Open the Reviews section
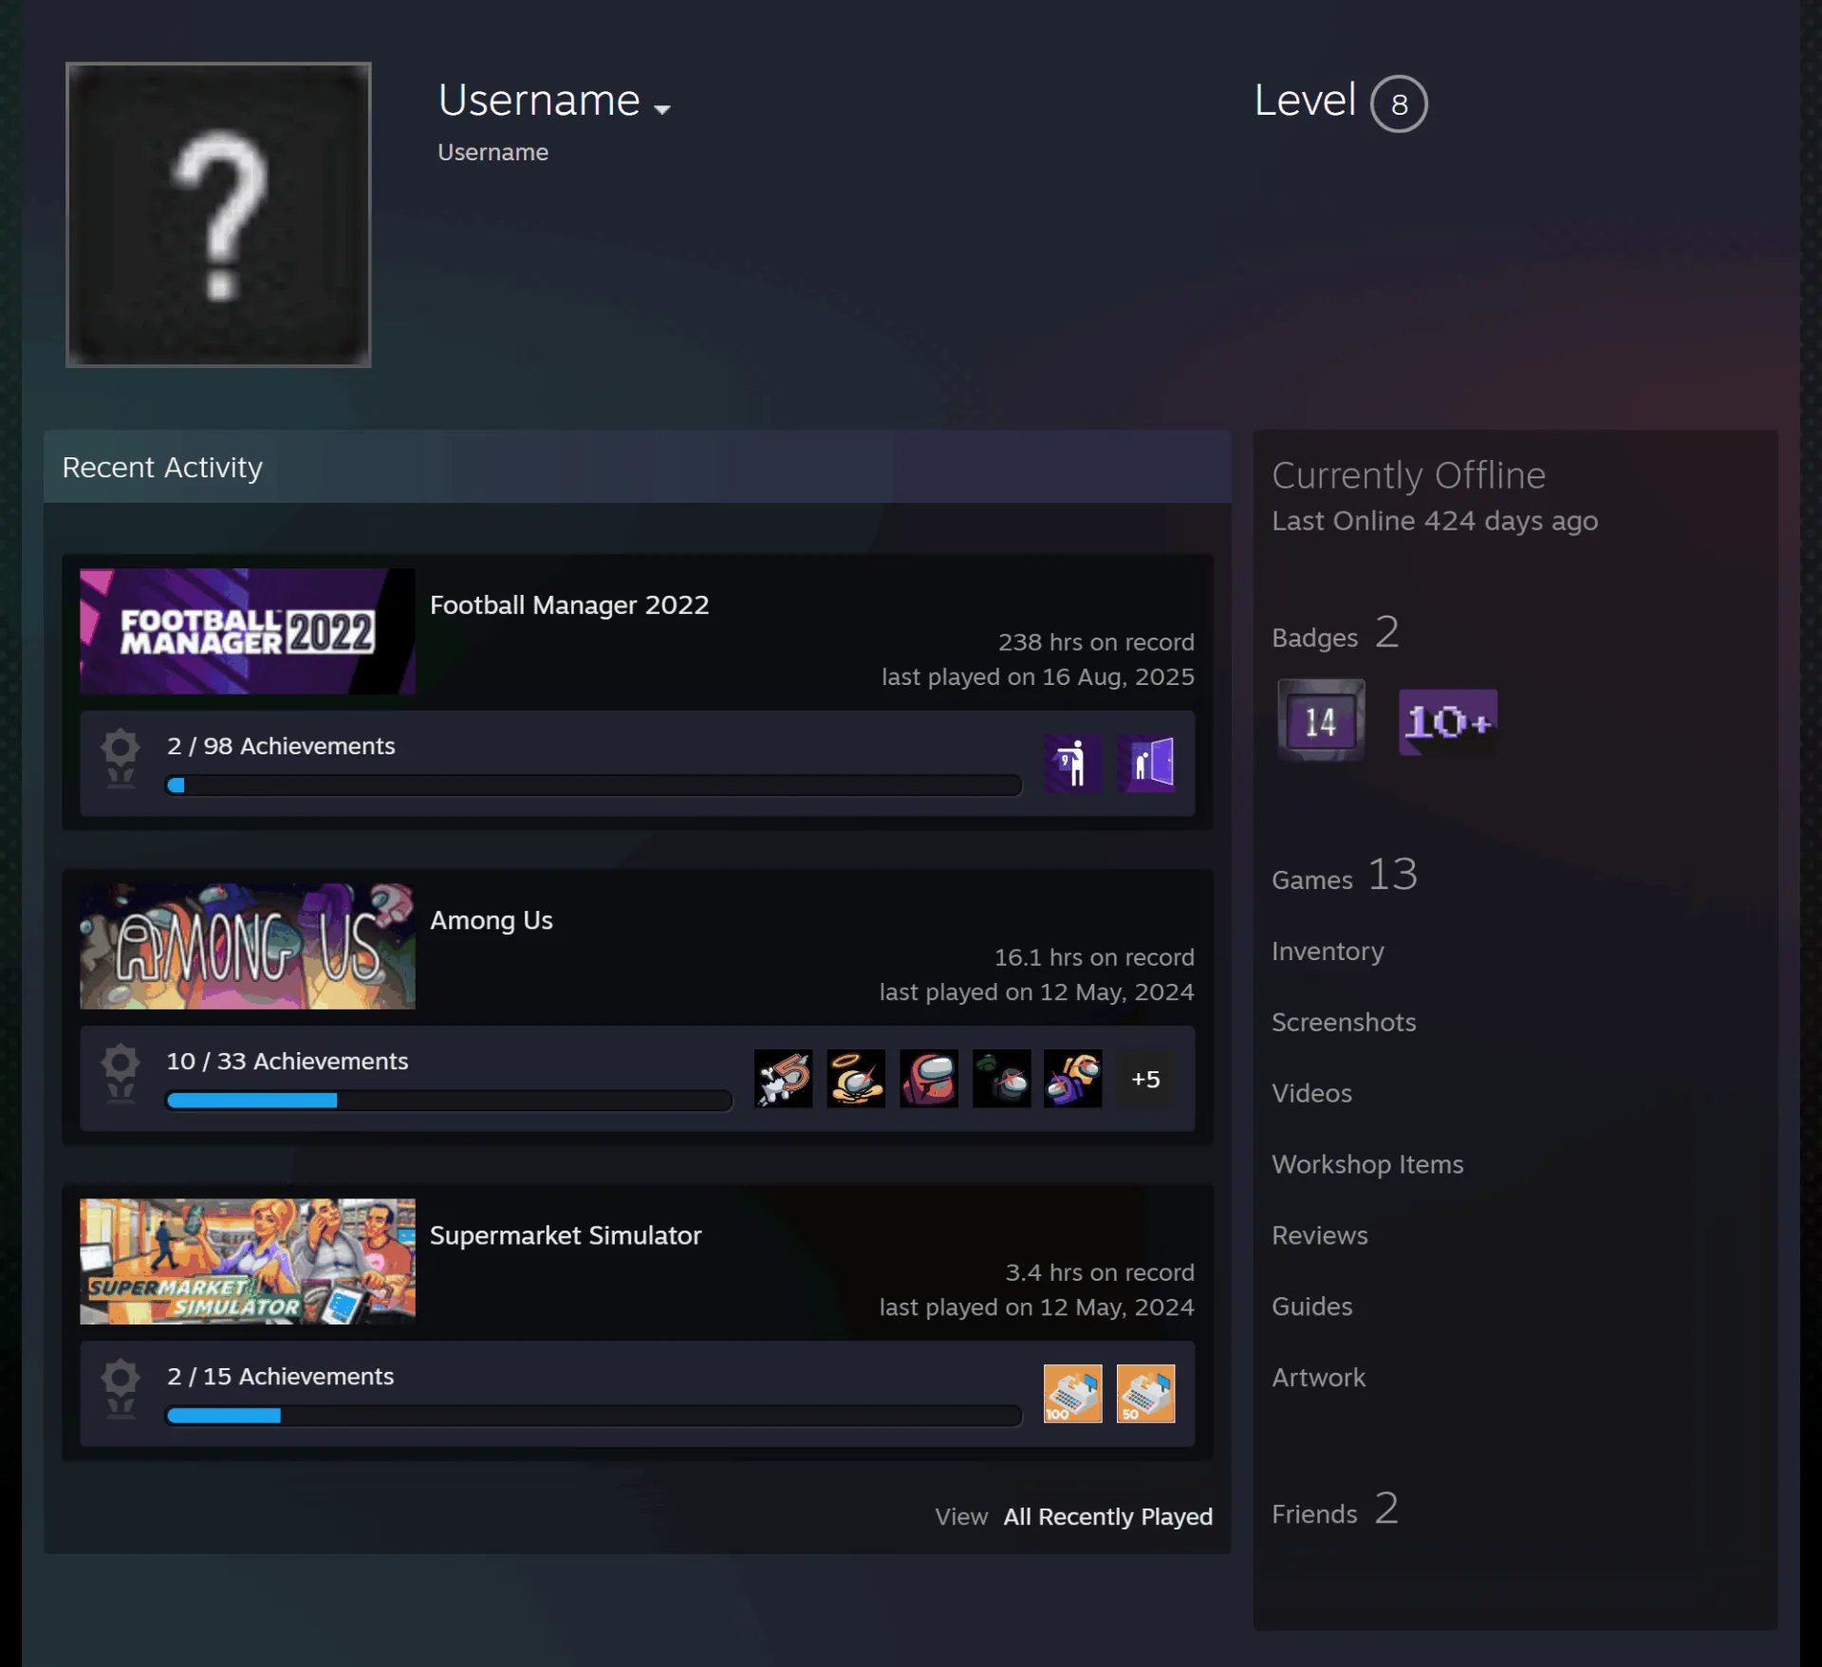Image resolution: width=1822 pixels, height=1667 pixels. coord(1320,1235)
